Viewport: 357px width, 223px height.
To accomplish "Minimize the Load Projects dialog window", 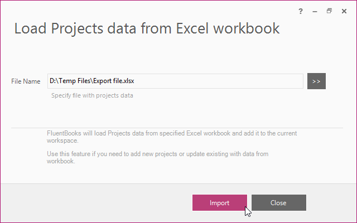I will (315, 11).
